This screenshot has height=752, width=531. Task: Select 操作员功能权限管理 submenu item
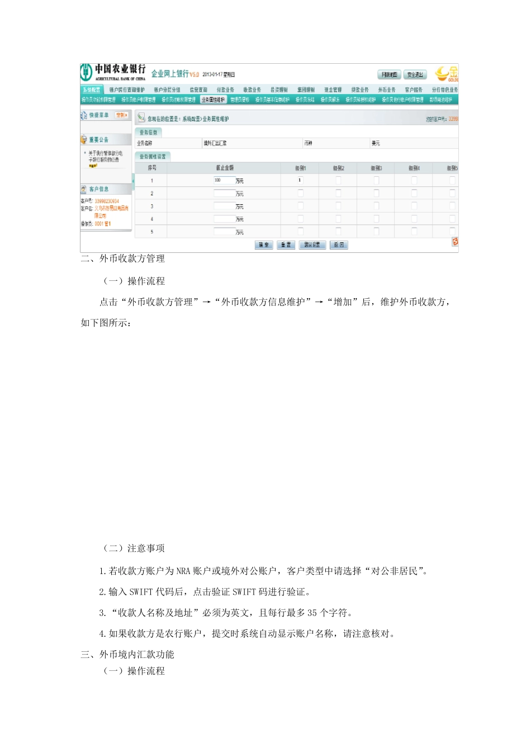click(98, 100)
